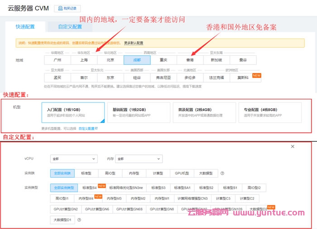Close the custom configuration panel with X
This screenshot has width=317, height=229.
pyautogui.click(x=293, y=146)
